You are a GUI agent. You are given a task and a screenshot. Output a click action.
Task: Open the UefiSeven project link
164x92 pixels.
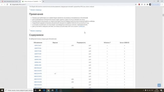(81, 26)
